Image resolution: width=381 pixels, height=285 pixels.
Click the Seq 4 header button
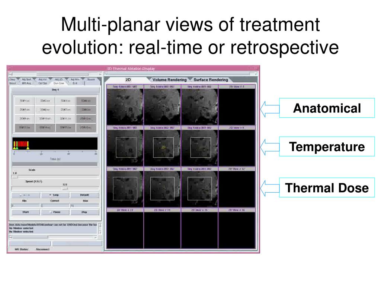(55, 90)
